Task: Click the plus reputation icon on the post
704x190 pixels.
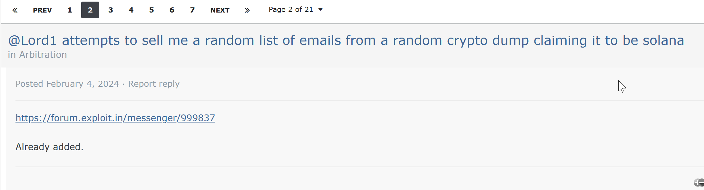Action: tap(697, 183)
